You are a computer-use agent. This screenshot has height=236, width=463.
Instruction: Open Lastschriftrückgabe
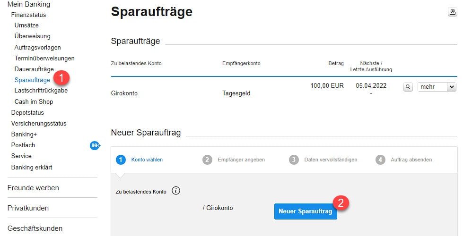41,91
